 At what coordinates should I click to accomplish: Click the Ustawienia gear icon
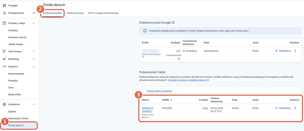pos(4,104)
